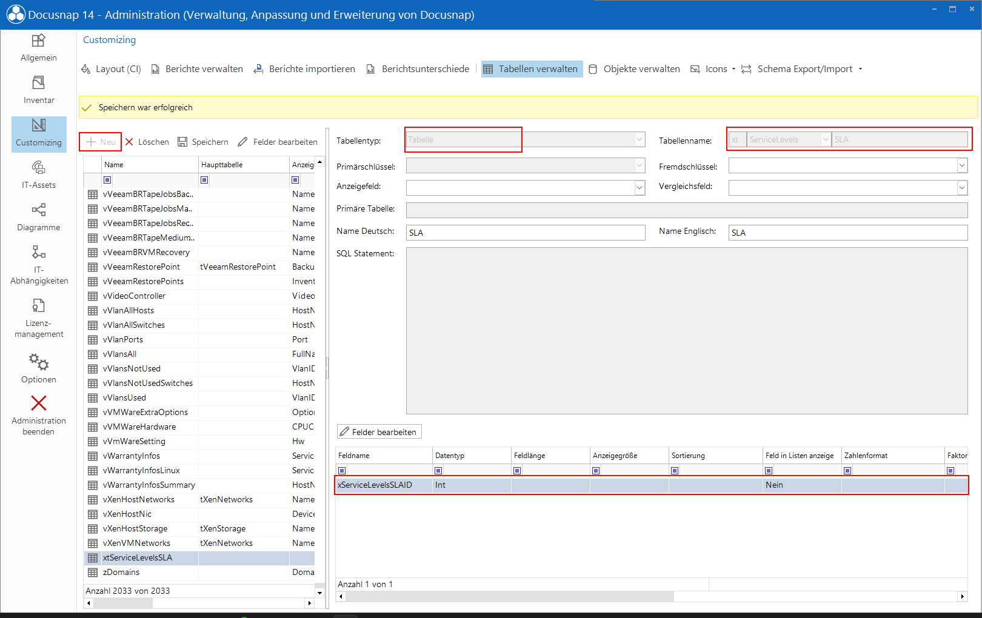Click Felder bearbeiten in table toolbar
Viewport: 982px width, 618px height.
pos(278,142)
